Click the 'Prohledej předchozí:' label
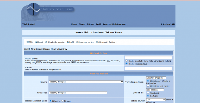 click(x=134, y=82)
